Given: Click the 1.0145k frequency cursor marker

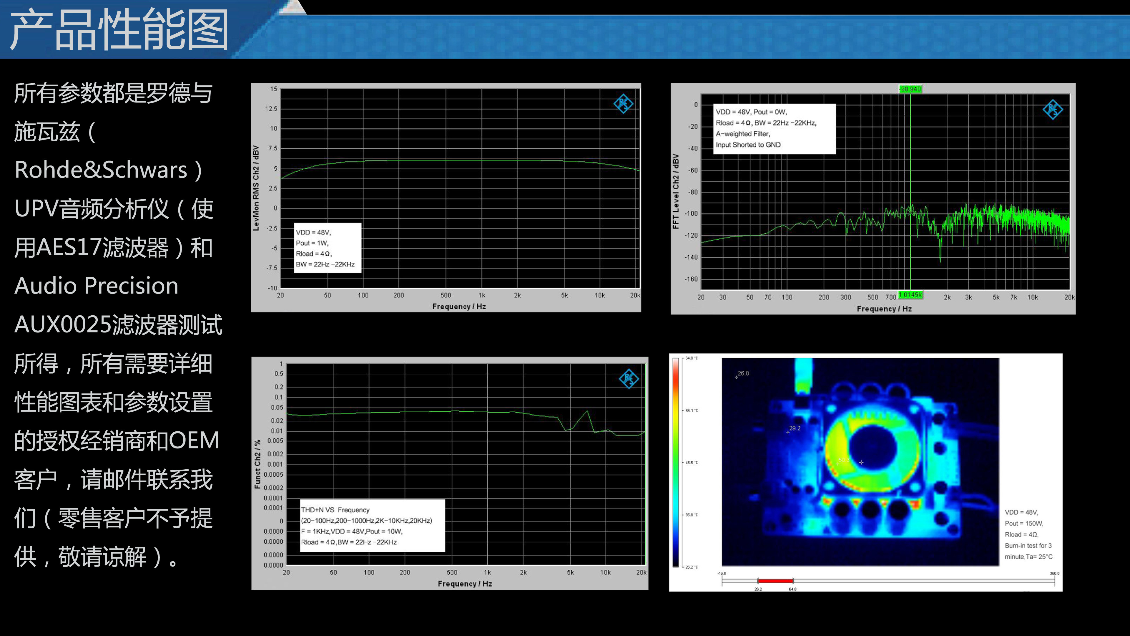Looking at the screenshot, I should [911, 295].
